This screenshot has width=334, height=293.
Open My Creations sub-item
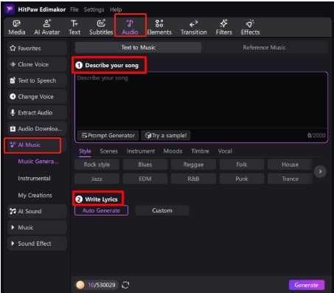point(35,196)
